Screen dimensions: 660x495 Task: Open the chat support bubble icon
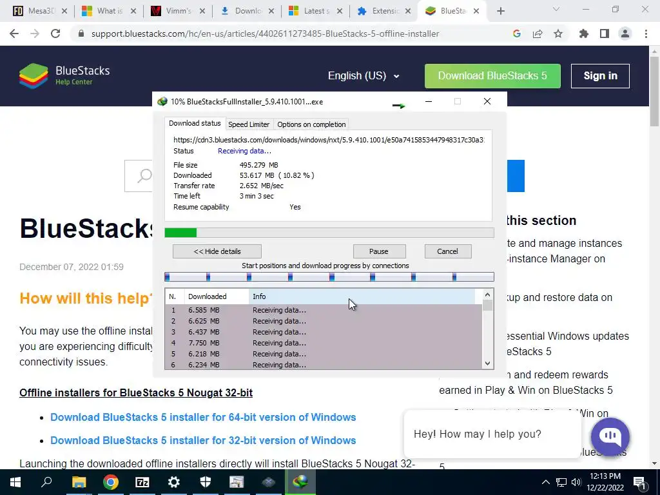pyautogui.click(x=610, y=437)
